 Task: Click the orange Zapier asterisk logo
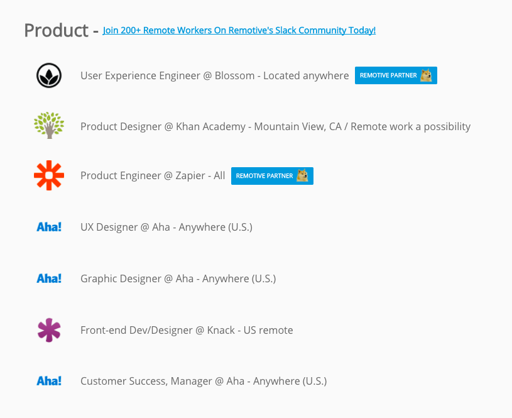49,175
